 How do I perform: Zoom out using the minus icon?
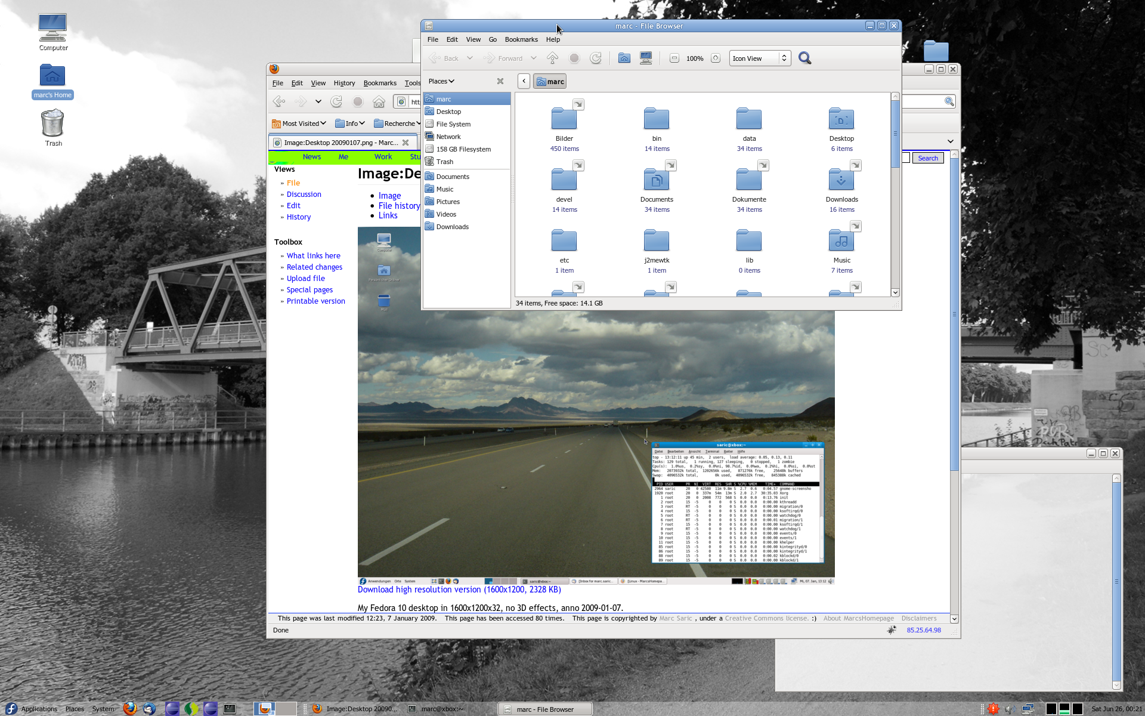point(674,58)
